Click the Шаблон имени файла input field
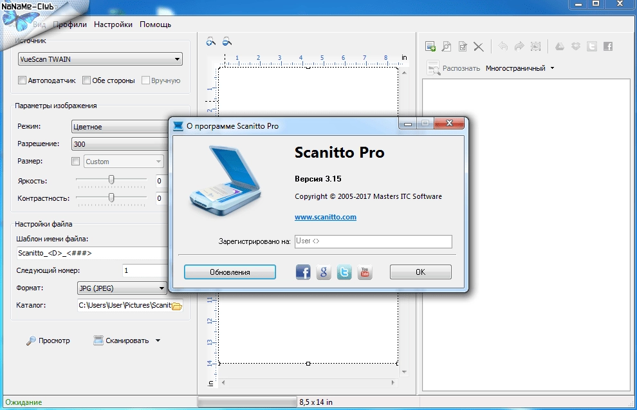The image size is (637, 410). pyautogui.click(x=93, y=253)
